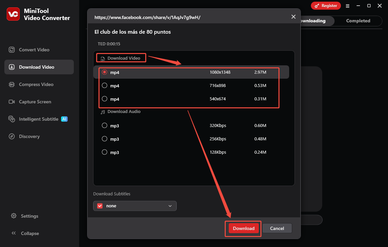The height and width of the screenshot is (247, 388).
Task: Start the download with the Download button
Action: pyautogui.click(x=243, y=228)
